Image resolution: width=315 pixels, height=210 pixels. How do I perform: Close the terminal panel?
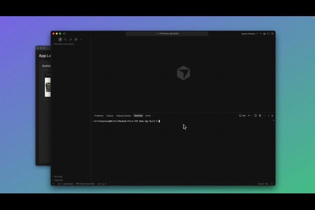coord(273,116)
